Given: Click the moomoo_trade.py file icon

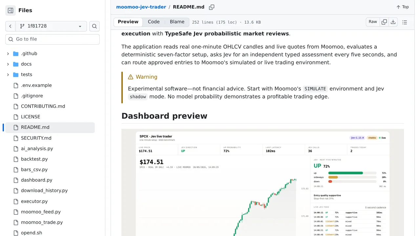Looking at the screenshot, I should pyautogui.click(x=16, y=222).
